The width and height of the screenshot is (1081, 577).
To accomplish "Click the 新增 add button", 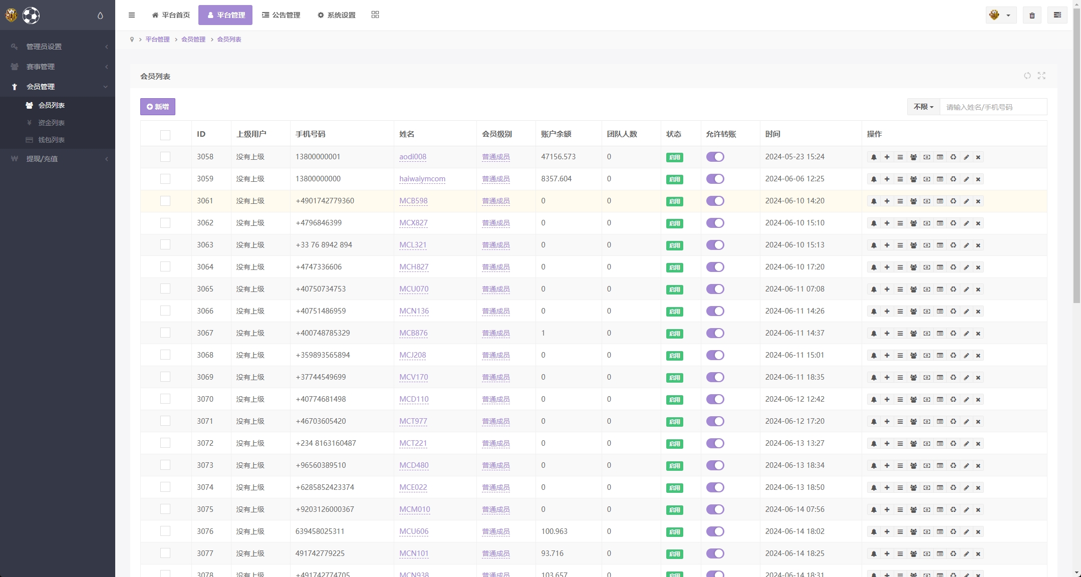I will pyautogui.click(x=158, y=107).
